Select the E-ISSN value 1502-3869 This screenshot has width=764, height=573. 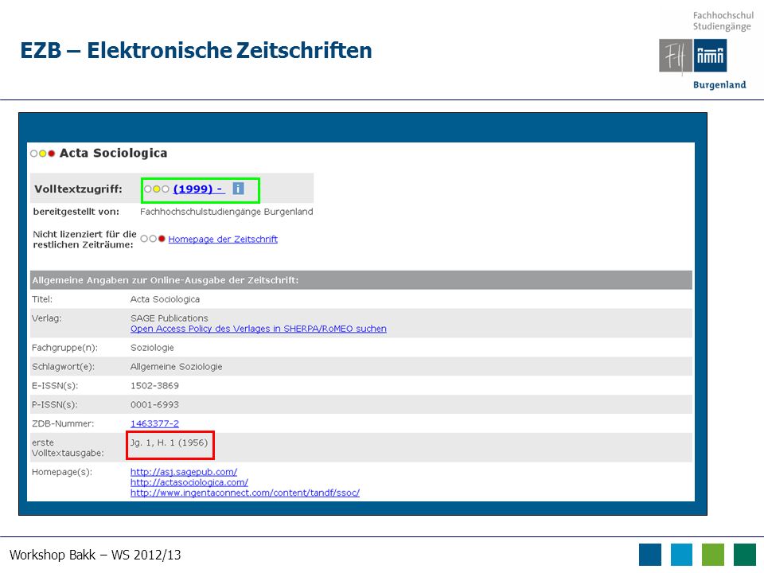pyautogui.click(x=154, y=385)
